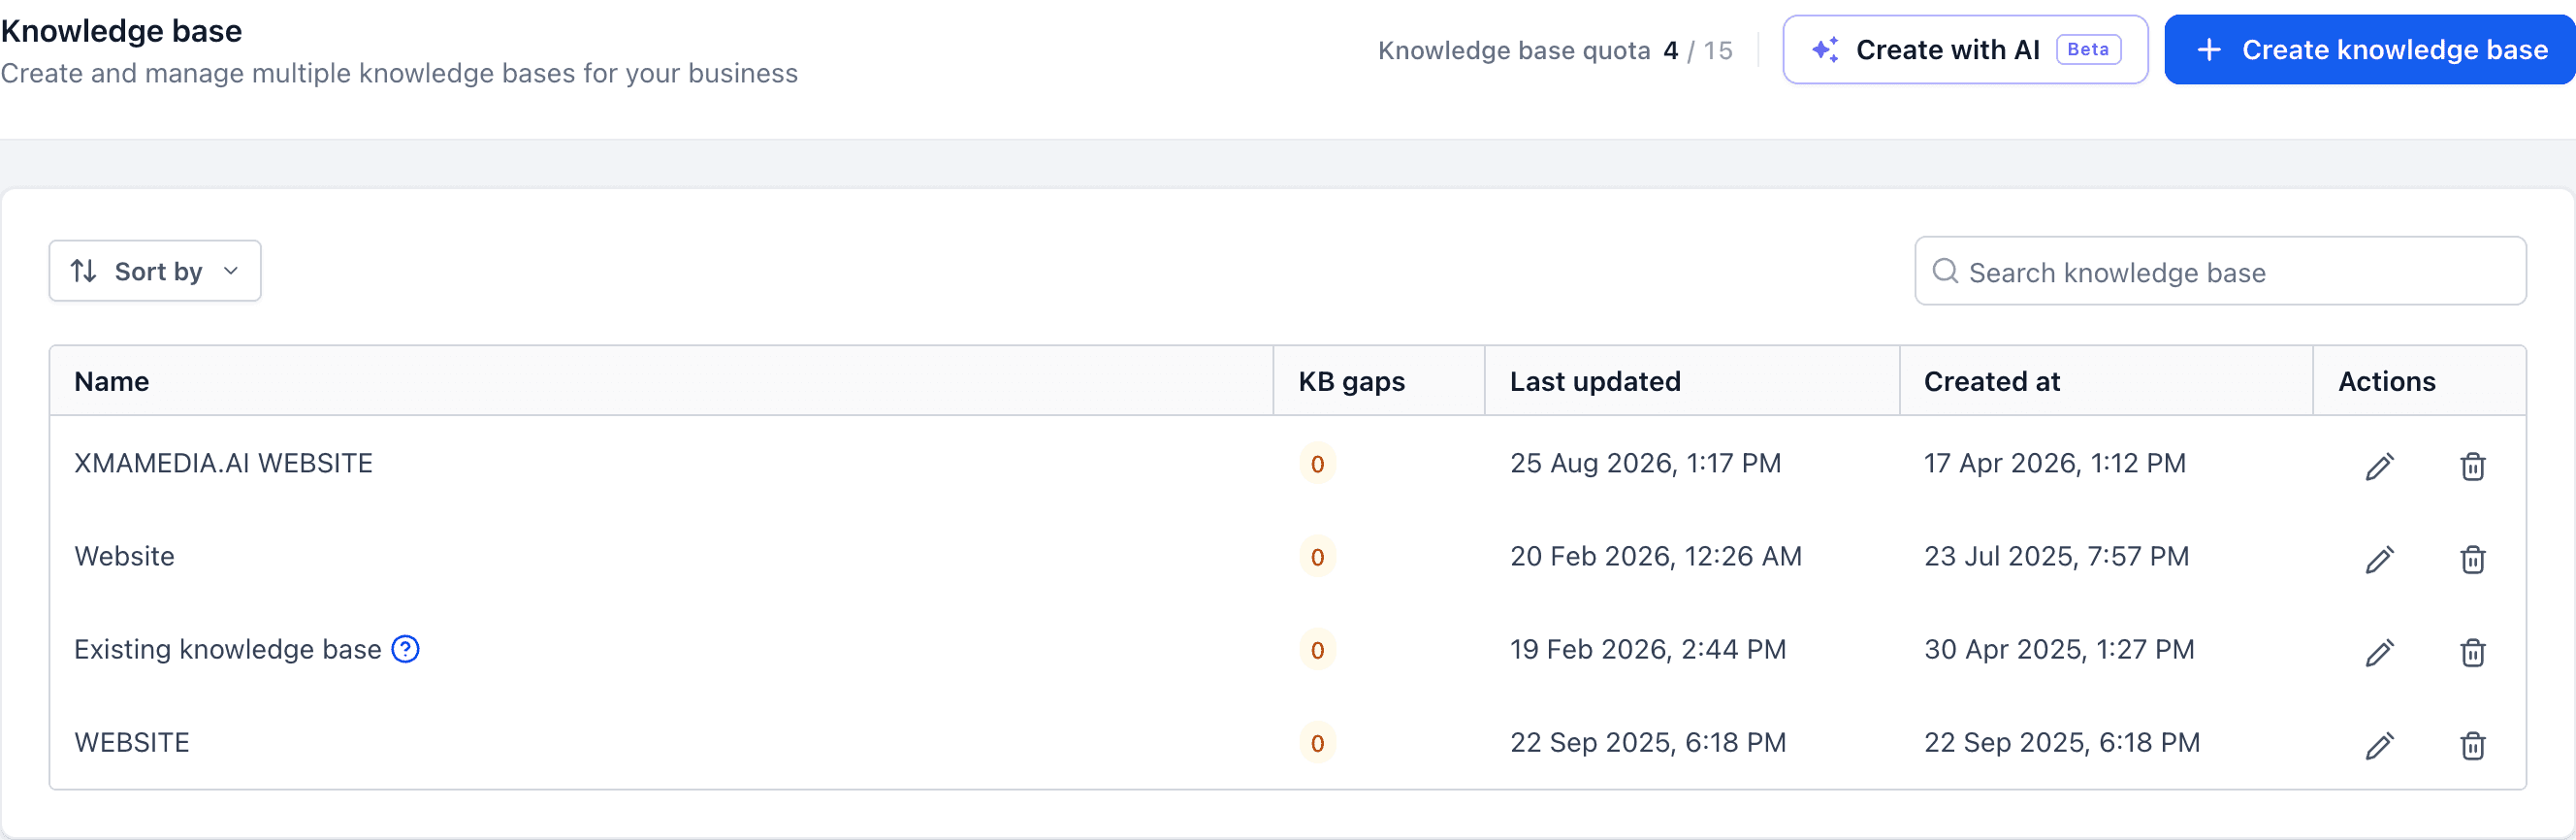Click KB gaps count for XMAMEDIA.AI WEBSITE
The width and height of the screenshot is (2576, 840).
pyautogui.click(x=1317, y=464)
